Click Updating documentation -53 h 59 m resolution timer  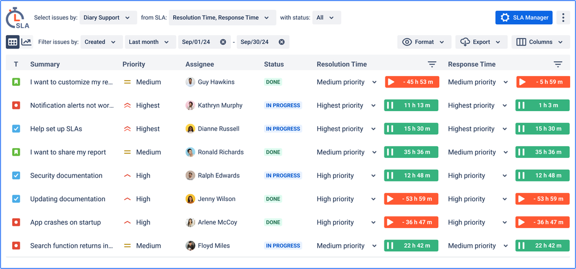point(412,199)
